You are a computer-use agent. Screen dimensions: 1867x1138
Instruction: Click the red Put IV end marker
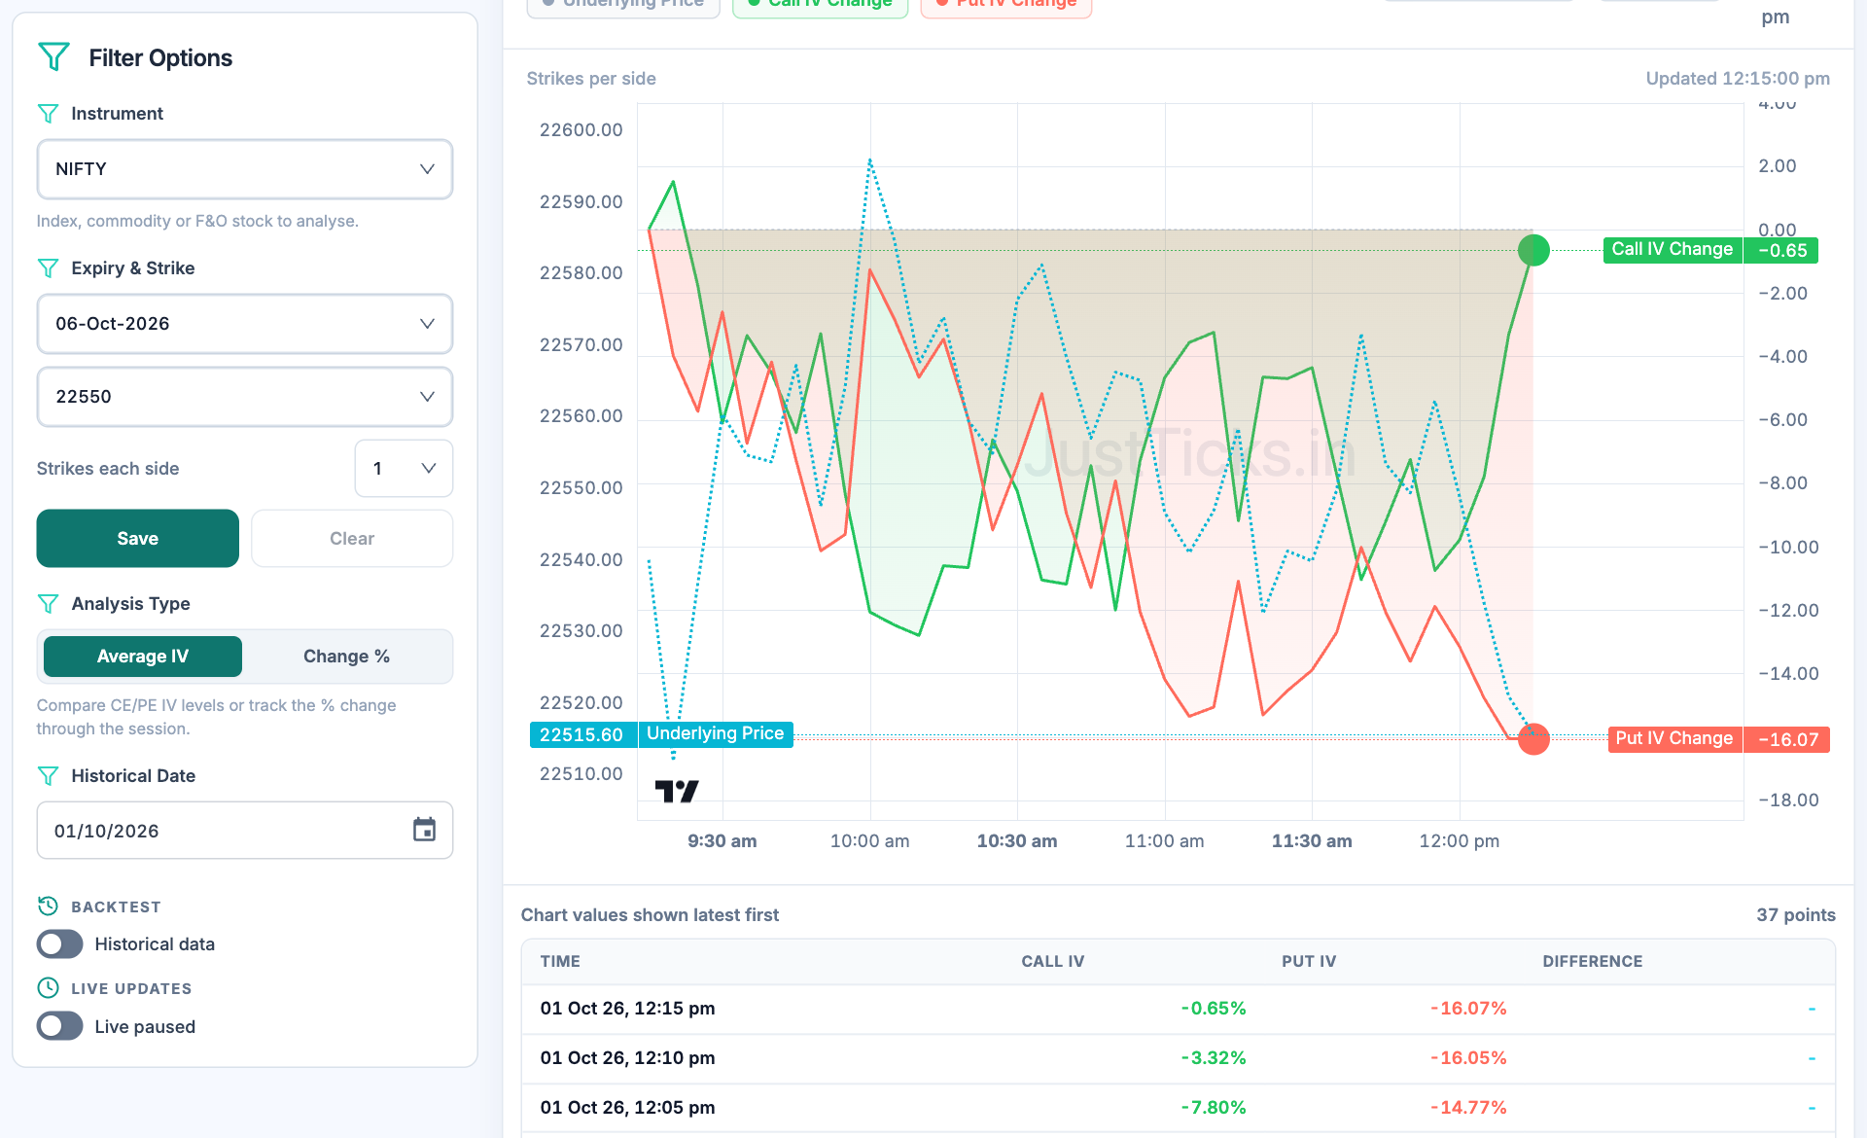pos(1533,739)
